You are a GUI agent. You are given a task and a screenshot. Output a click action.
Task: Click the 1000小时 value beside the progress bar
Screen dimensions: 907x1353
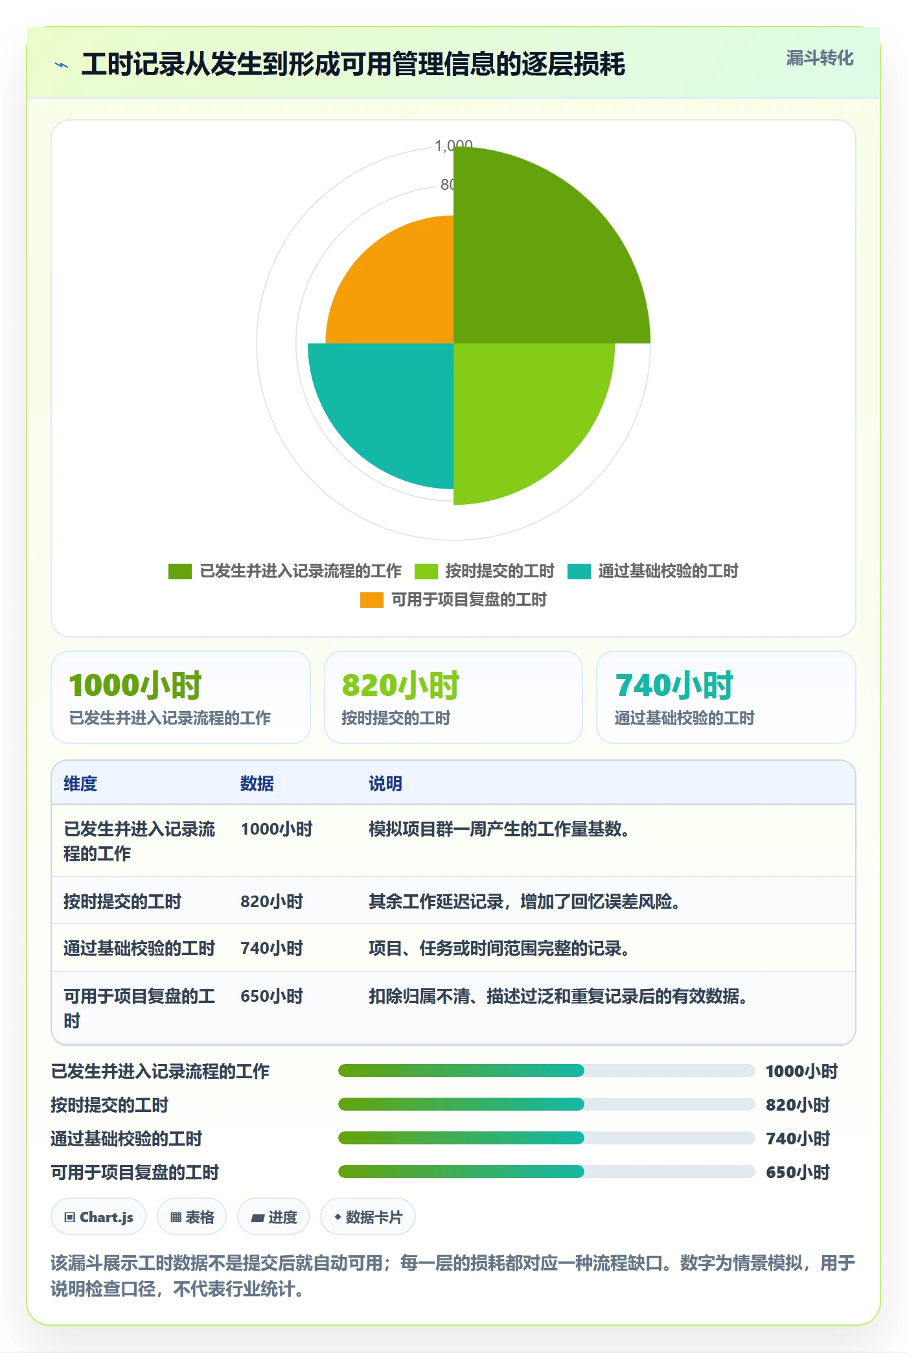[801, 1071]
